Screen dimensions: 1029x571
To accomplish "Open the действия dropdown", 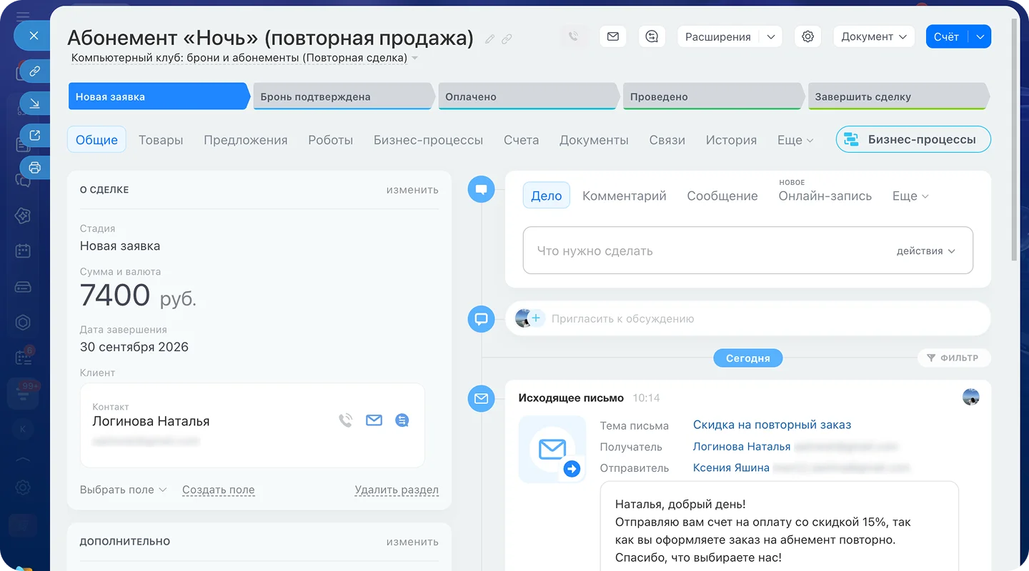I will [925, 251].
